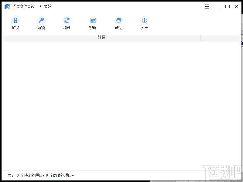This screenshot has width=243, height=182.
Task: Close the 闪灵文件夹锁 window
Action: (x=237, y=6)
